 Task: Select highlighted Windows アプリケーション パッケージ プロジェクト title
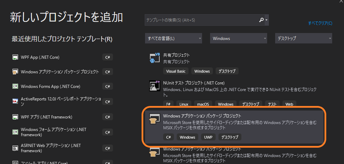[202, 116]
